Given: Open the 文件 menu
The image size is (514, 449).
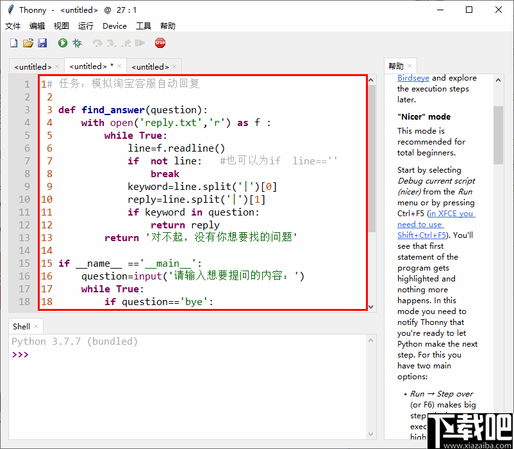Looking at the screenshot, I should coord(13,26).
